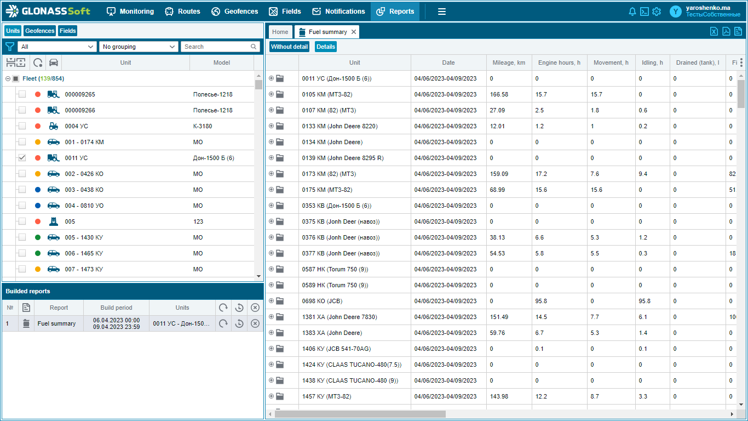Select the Units button in left panel
This screenshot has height=421, width=748.
13,31
